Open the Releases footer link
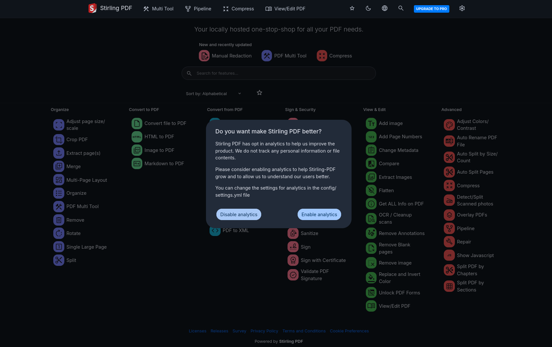 tap(219, 331)
